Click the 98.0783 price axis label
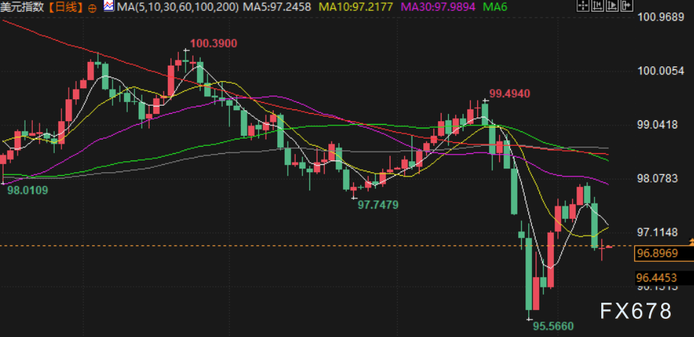 658,179
